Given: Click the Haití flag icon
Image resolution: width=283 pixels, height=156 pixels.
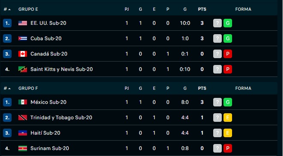Looking at the screenshot, I should point(23,133).
